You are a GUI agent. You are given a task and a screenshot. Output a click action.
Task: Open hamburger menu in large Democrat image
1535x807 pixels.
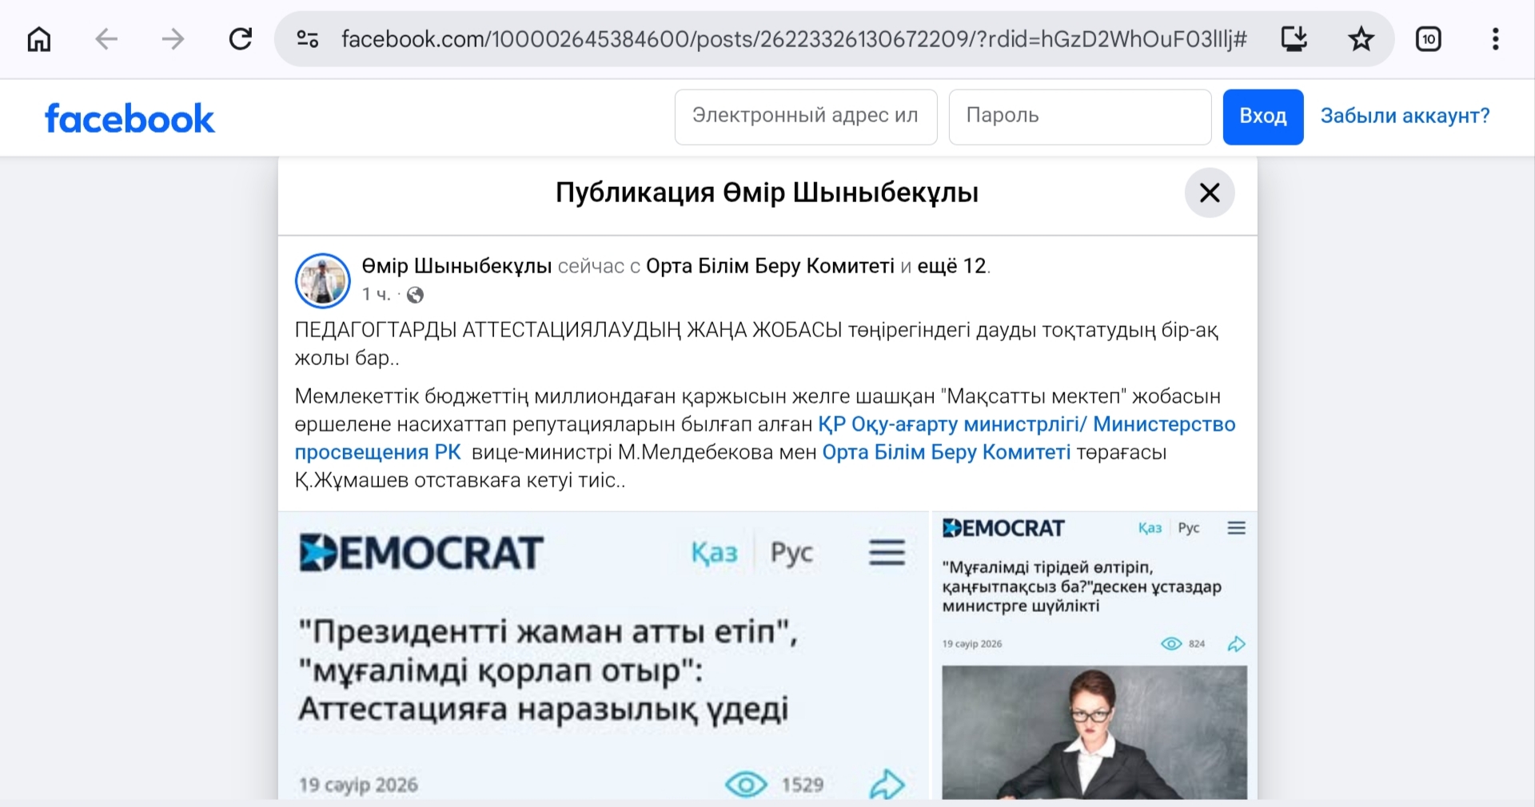[887, 553]
